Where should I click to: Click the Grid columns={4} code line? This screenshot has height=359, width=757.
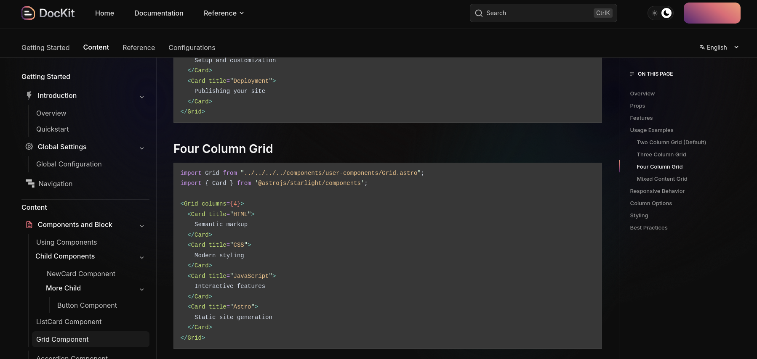pyautogui.click(x=212, y=203)
